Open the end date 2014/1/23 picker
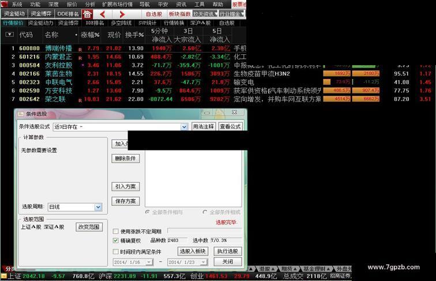Image resolution: width=436 pixels, height=281 pixels. [204, 262]
